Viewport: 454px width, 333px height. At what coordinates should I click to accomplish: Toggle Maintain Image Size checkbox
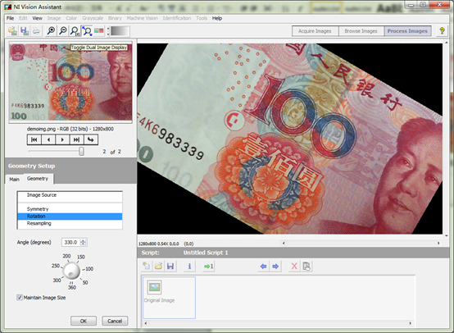click(20, 298)
